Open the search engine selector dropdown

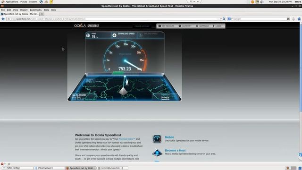pyautogui.click(x=230, y=19)
